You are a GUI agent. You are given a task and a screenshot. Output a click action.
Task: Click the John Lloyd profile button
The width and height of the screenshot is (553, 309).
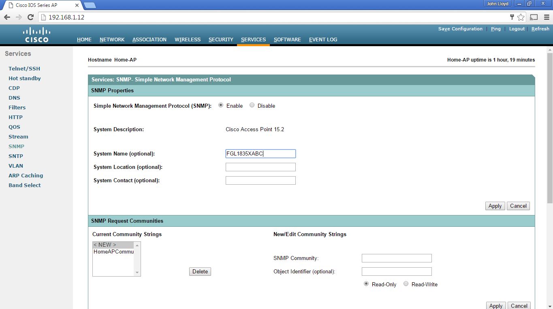(497, 4)
